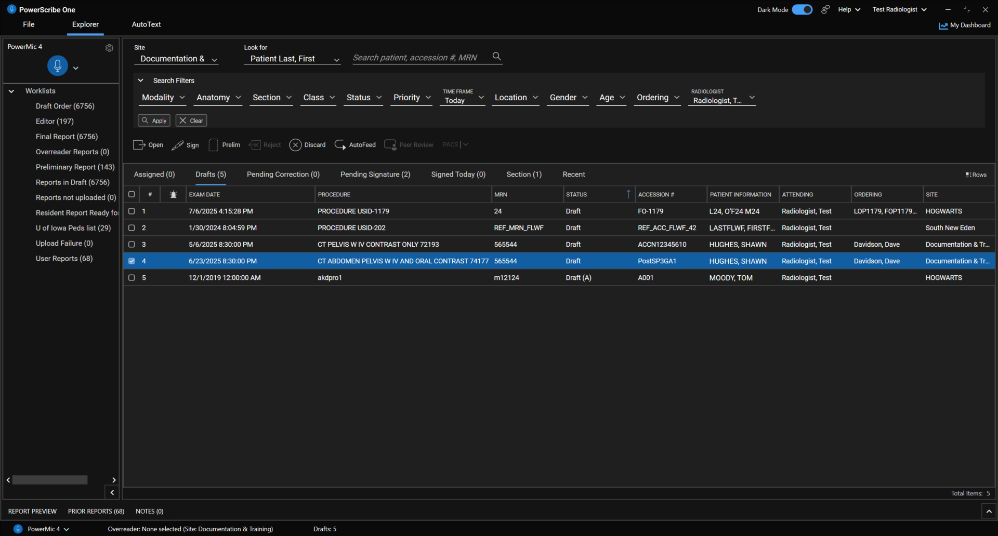998x536 pixels.
Task: Sort by Status column arrow
Action: [x=628, y=194]
